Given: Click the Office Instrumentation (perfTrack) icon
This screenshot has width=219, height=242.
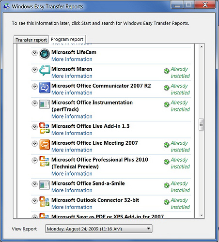Looking at the screenshot, I should click(45, 104).
